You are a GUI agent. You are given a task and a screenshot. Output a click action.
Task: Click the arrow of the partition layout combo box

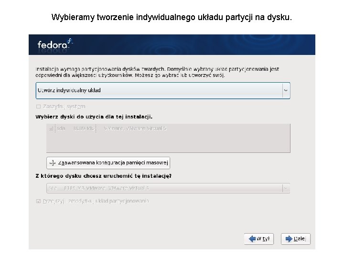(x=286, y=90)
